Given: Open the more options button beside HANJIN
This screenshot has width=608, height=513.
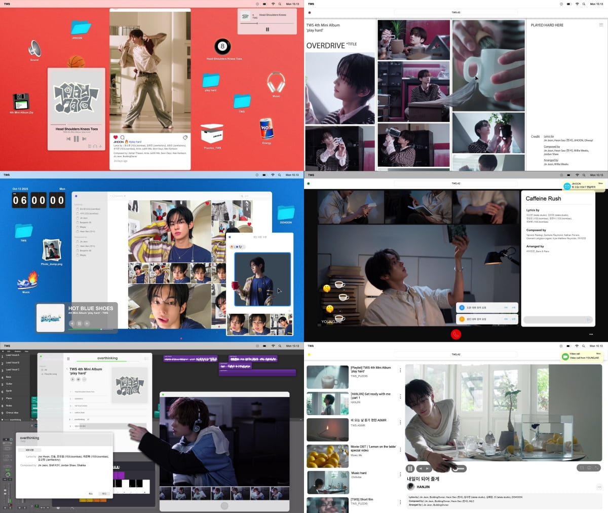Looking at the screenshot, I should [x=599, y=487].
